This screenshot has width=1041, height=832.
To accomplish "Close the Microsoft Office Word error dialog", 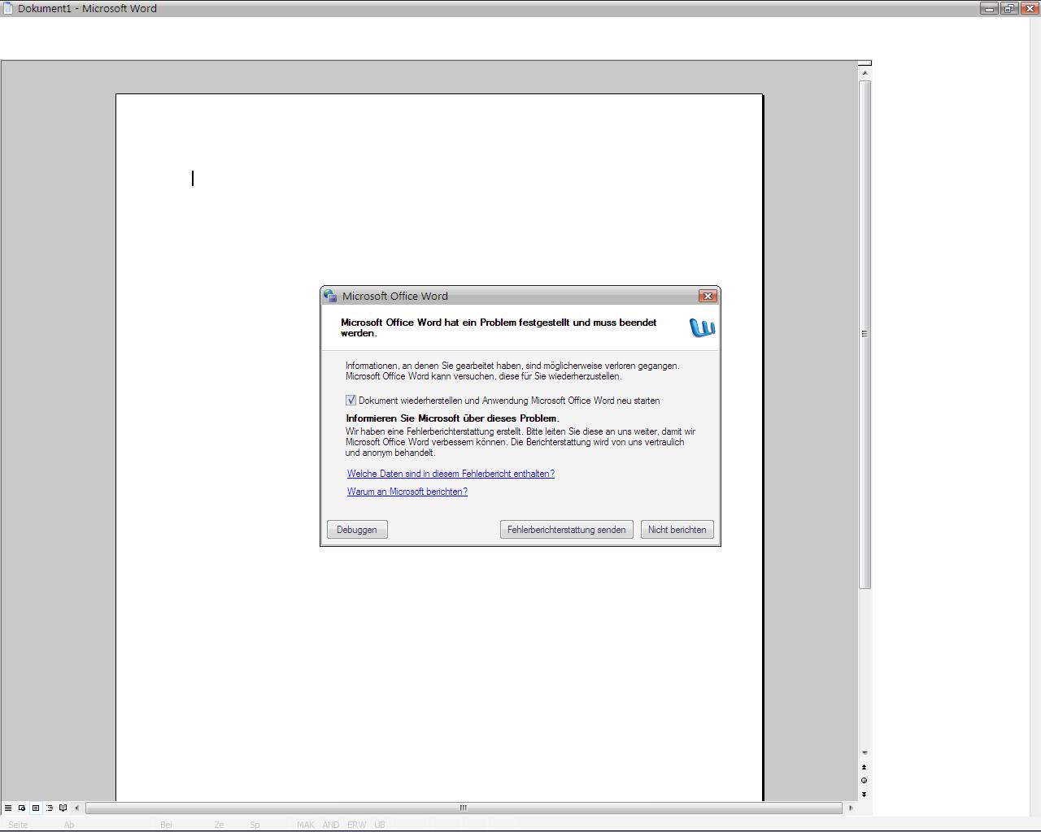I will click(x=708, y=297).
